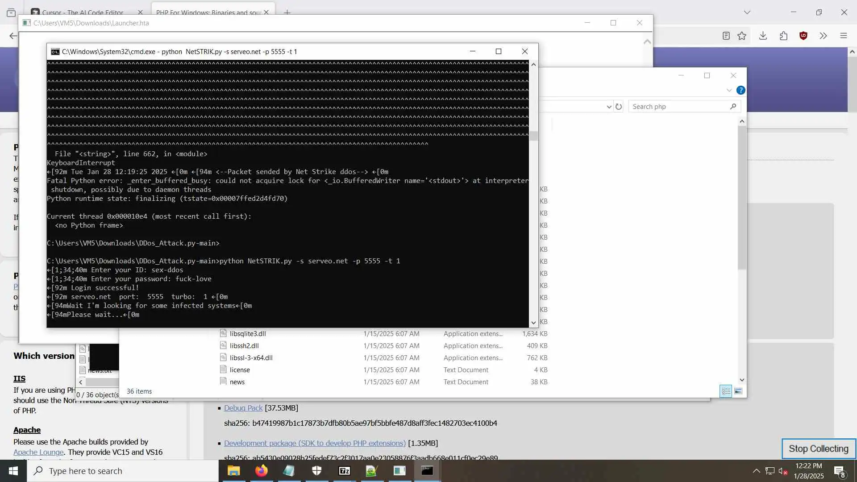The image size is (857, 482).
Task: Switch Explorer to details view
Action: 726,391
